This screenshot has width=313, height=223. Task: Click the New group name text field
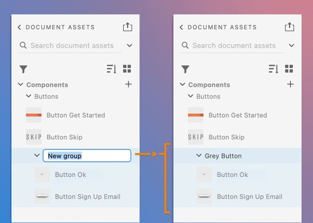tap(87, 156)
